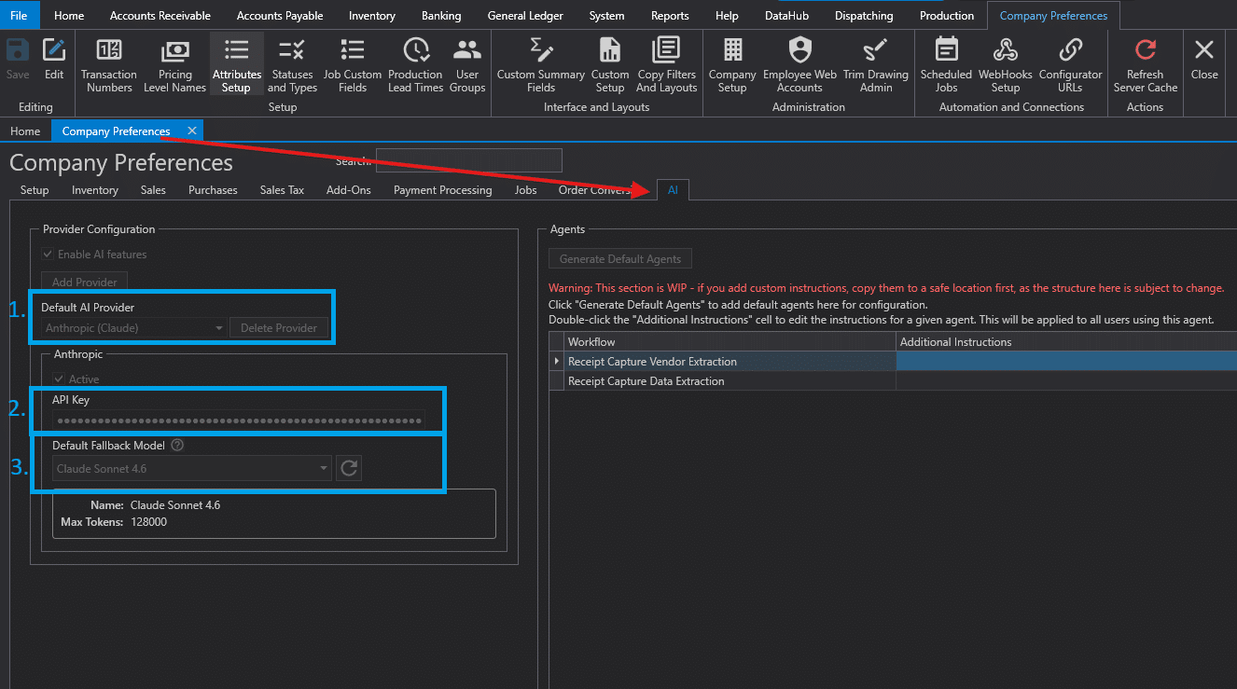Open Custom Summary Fields
Viewport: 1237px width, 689px height.
point(541,65)
